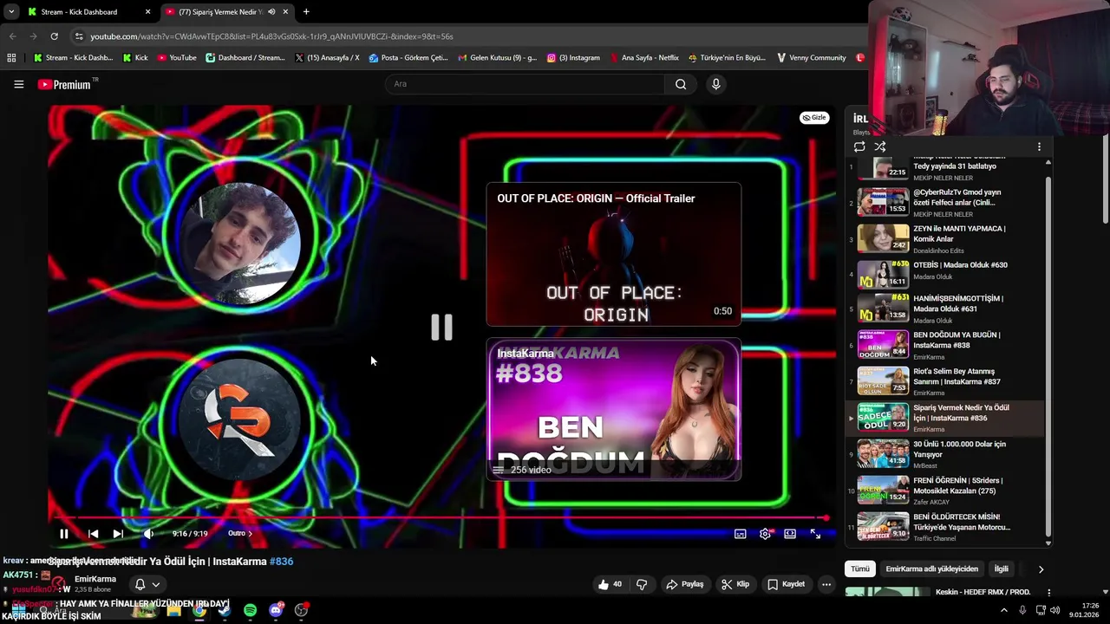Dislike the video with thumbs-down icon
1110x624 pixels.
642,584
